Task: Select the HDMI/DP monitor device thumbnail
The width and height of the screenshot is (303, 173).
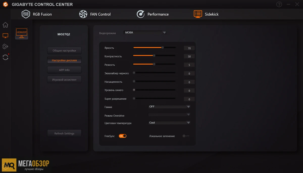Action: (x=21, y=33)
